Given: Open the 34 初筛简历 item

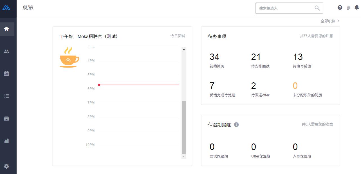Looking at the screenshot, I should [217, 61].
